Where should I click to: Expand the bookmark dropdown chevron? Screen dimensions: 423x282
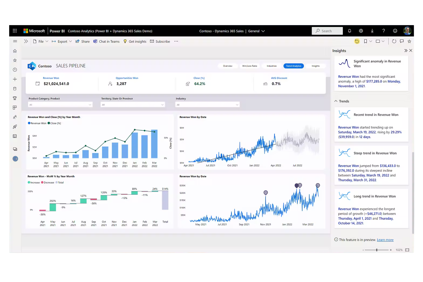tap(371, 41)
